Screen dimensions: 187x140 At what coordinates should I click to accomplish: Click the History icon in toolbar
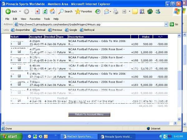tap(98, 12)
